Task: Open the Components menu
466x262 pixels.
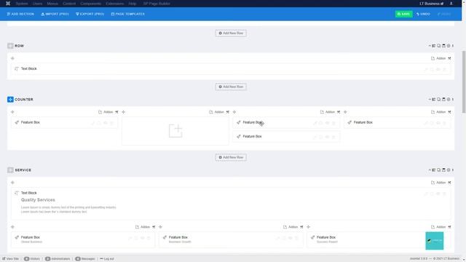Action: 90,4
